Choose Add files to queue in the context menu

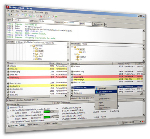[x=106, y=92]
